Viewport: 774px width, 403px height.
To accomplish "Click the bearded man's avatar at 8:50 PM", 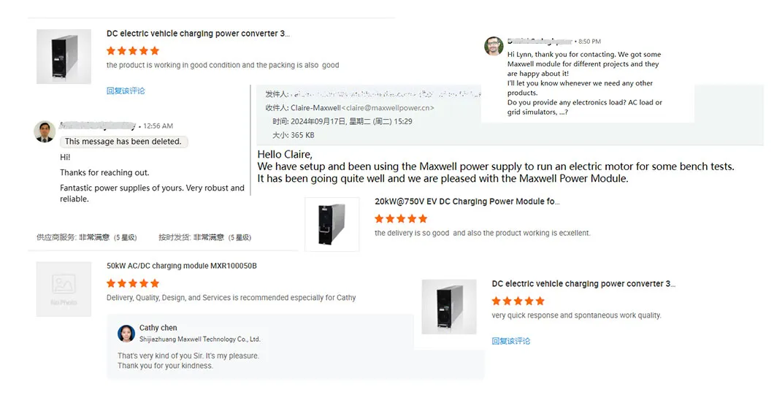I will pos(494,46).
